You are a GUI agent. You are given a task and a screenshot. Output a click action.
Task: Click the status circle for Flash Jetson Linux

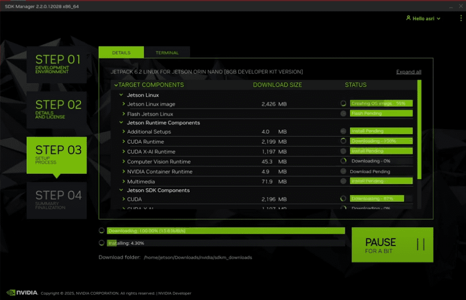coord(343,113)
